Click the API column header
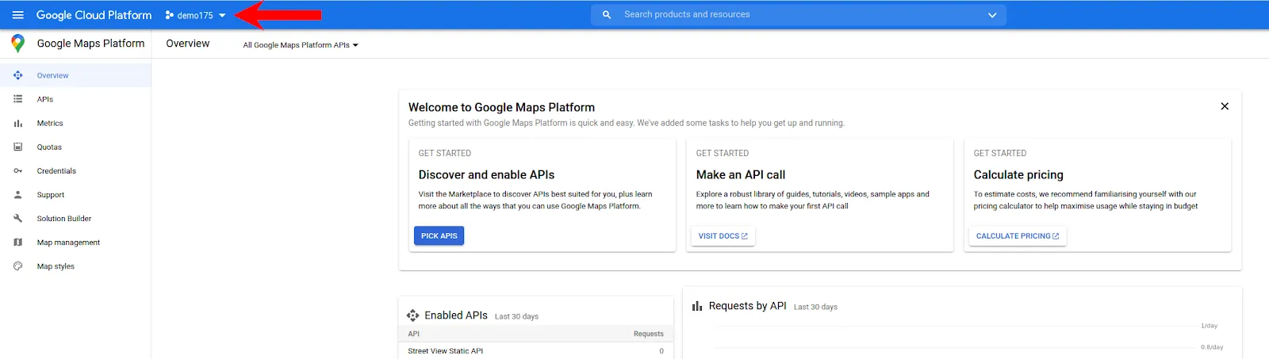This screenshot has height=359, width=1269. [x=413, y=334]
